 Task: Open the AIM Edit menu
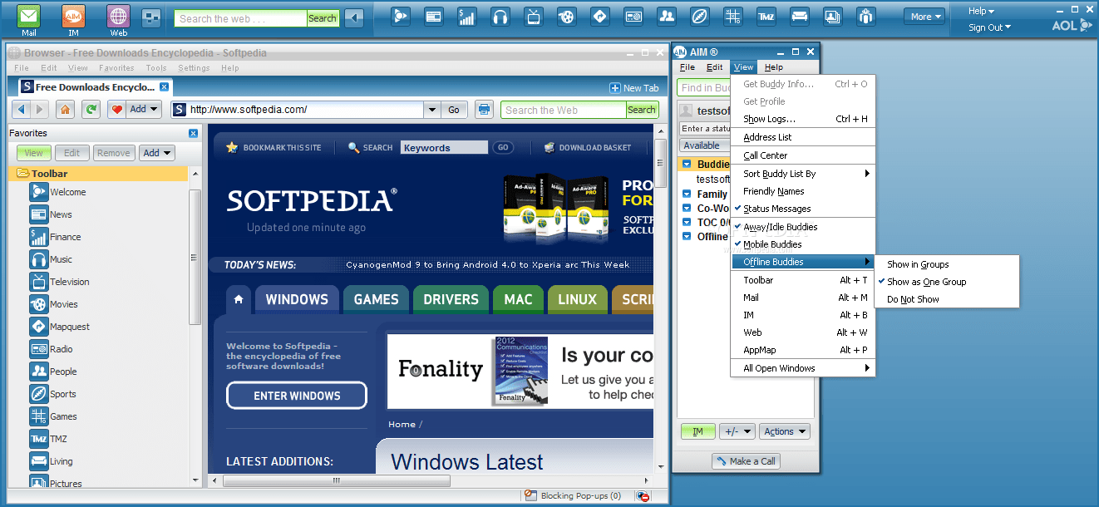coord(715,67)
